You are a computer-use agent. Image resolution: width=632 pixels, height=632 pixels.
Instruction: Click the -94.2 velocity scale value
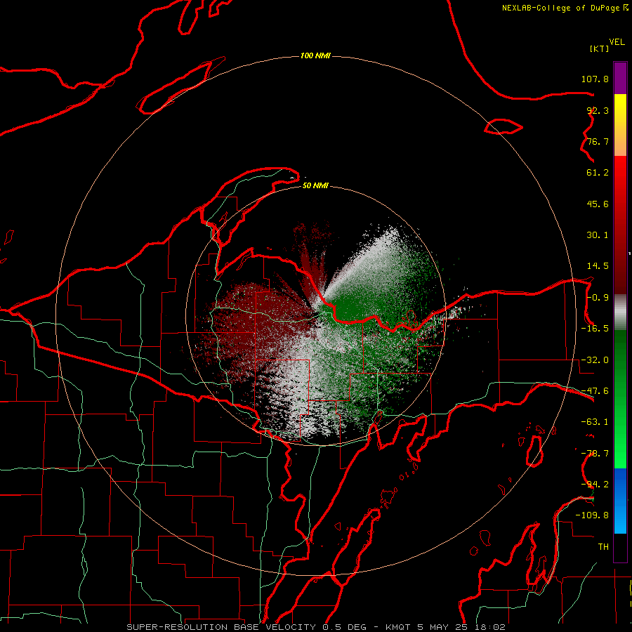tap(595, 484)
